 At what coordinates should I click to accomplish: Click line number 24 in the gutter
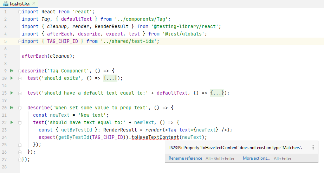click(4, 137)
